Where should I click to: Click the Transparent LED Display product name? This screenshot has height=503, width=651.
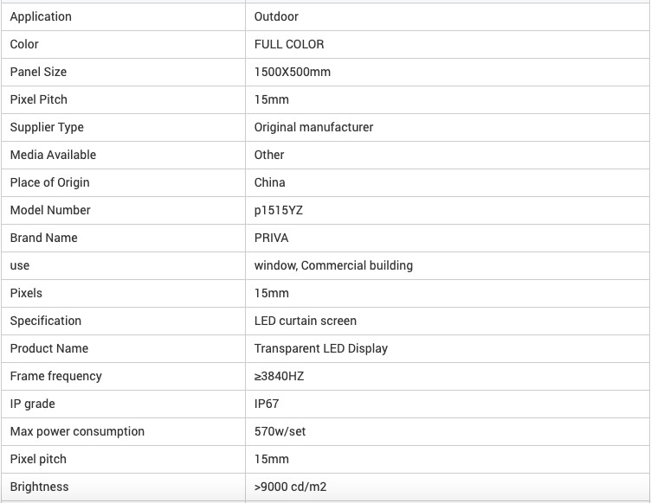321,348
